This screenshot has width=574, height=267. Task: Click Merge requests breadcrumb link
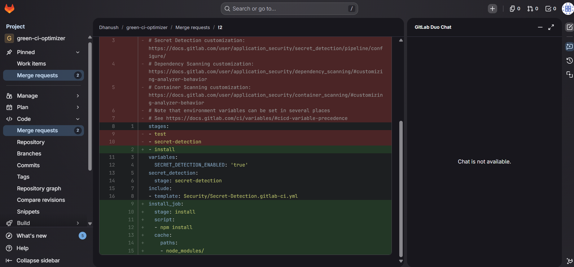(x=193, y=28)
